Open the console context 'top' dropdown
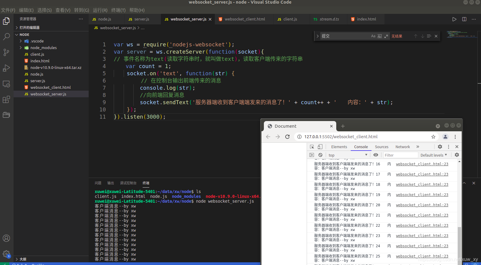 (x=348, y=155)
